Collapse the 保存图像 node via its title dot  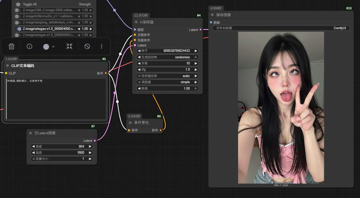(x=212, y=15)
